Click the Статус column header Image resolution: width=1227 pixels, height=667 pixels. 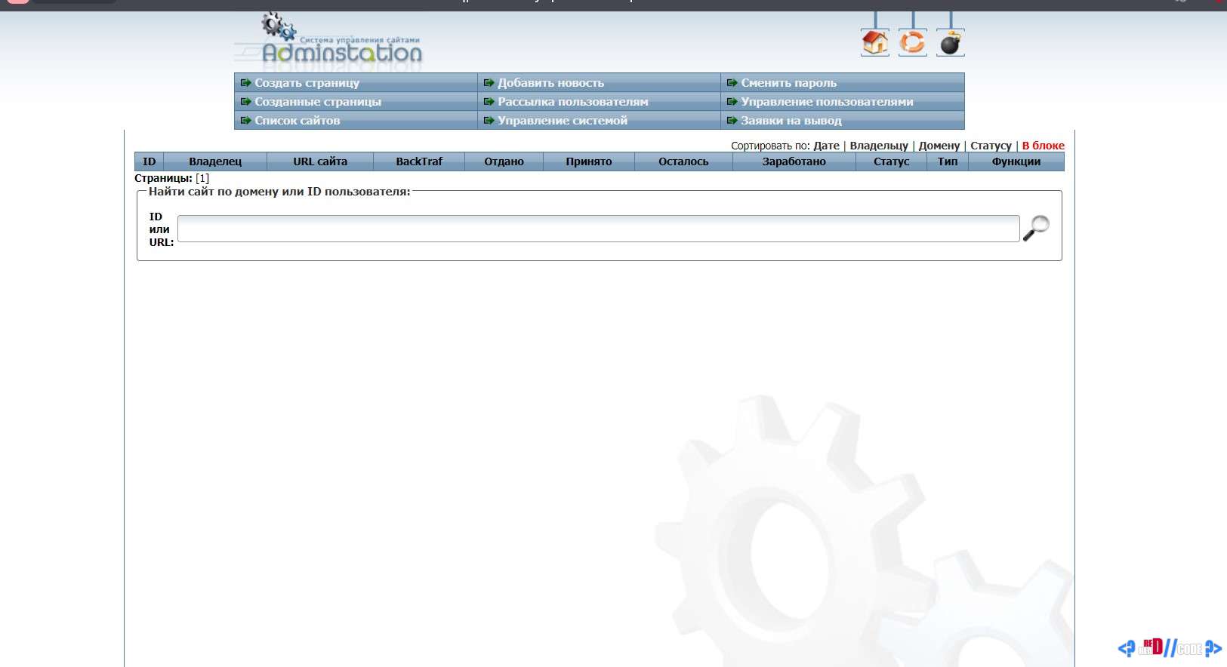click(891, 161)
